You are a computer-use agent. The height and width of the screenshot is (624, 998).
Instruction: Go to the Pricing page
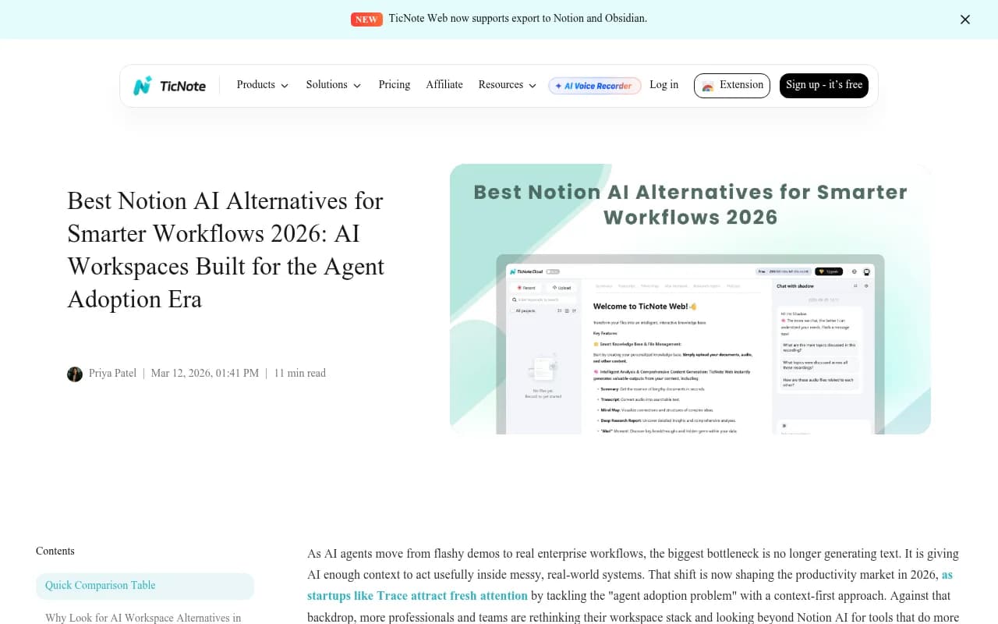[x=395, y=85]
